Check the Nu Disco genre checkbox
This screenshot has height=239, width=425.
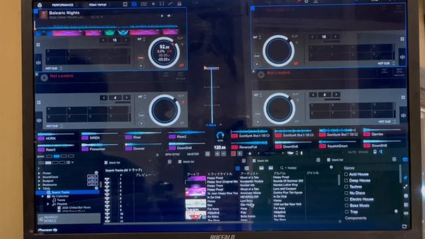346,193
